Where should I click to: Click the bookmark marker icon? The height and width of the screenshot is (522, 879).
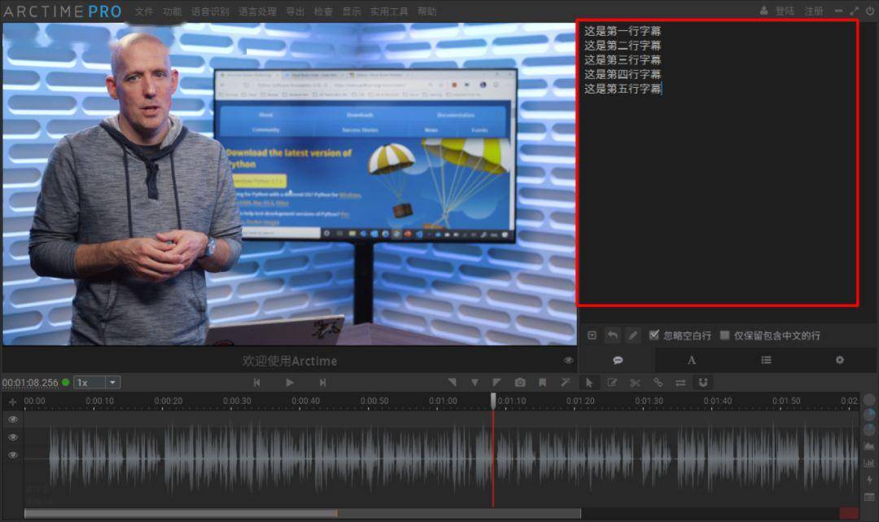coord(543,383)
